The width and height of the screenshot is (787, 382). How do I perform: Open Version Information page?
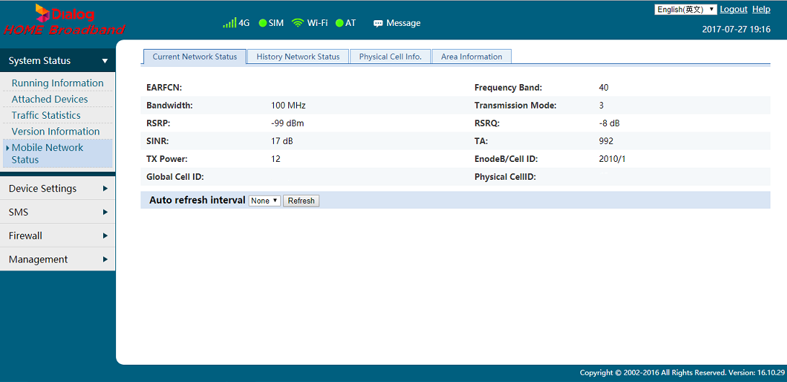pos(55,132)
